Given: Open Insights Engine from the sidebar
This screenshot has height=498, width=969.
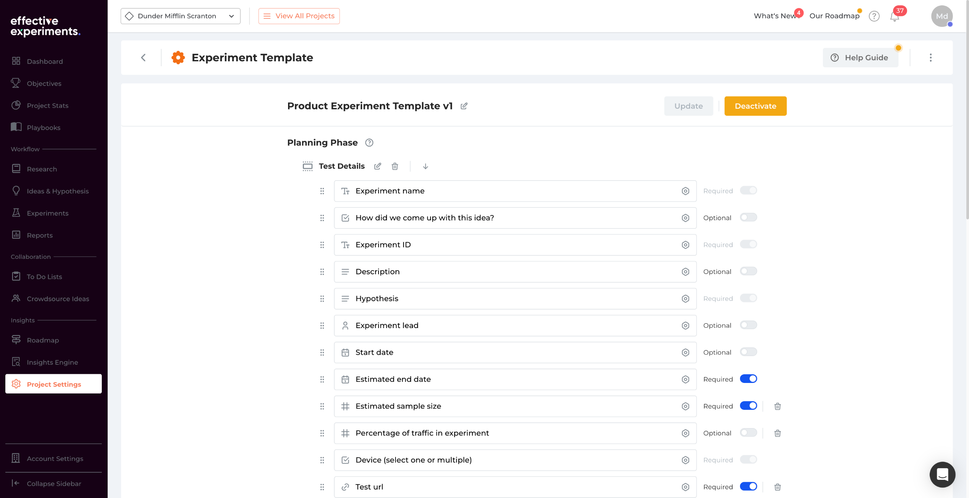Looking at the screenshot, I should (x=52, y=362).
